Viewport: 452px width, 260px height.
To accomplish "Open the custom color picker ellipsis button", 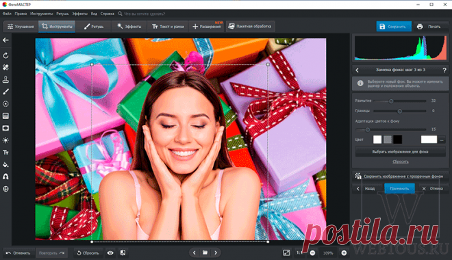I will coord(442,140).
